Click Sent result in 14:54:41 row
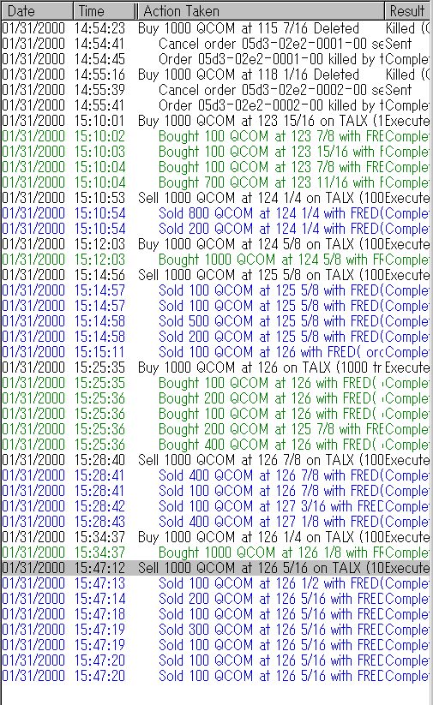Viewport: 433px width, 705px height. pyautogui.click(x=399, y=44)
